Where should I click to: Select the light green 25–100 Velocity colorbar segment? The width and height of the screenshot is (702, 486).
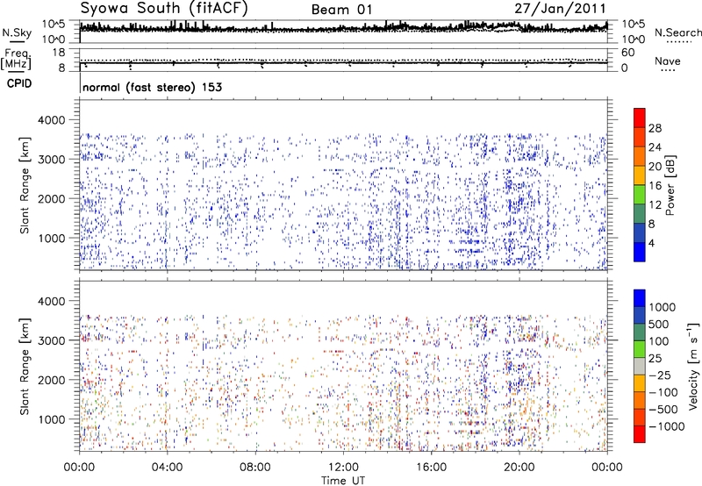tap(640, 349)
